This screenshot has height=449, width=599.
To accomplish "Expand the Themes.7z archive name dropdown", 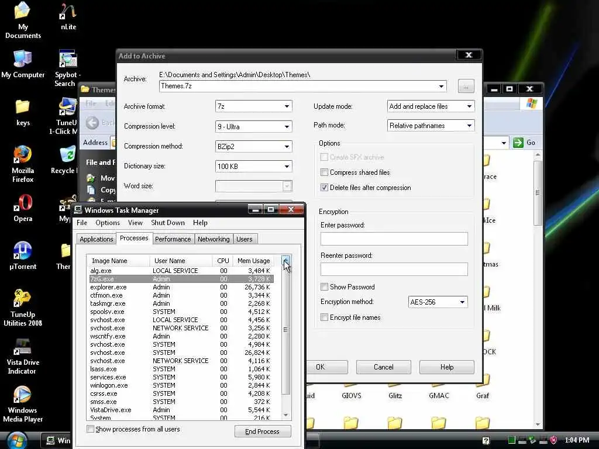I will [441, 87].
